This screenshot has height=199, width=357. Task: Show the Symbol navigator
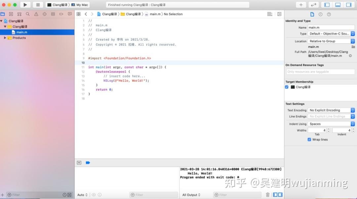click(x=20, y=14)
